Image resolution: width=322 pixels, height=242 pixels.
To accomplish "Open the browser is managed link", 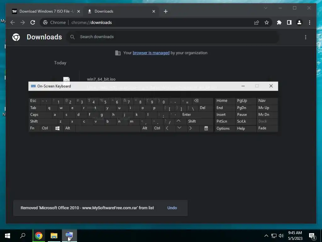I will tap(151, 53).
